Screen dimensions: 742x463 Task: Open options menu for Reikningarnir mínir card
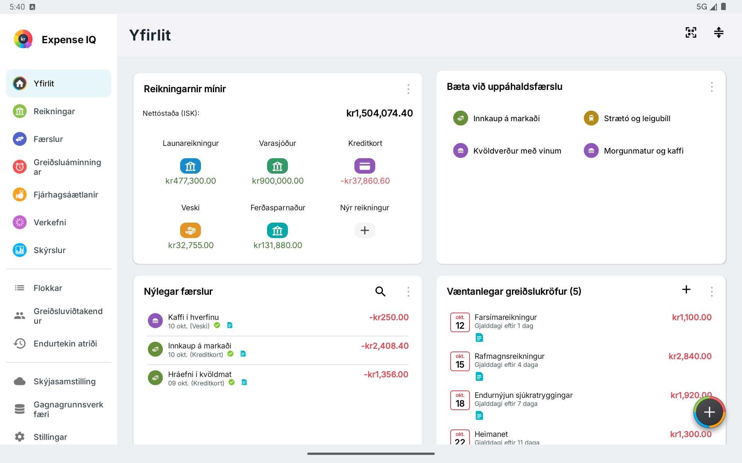click(x=408, y=89)
